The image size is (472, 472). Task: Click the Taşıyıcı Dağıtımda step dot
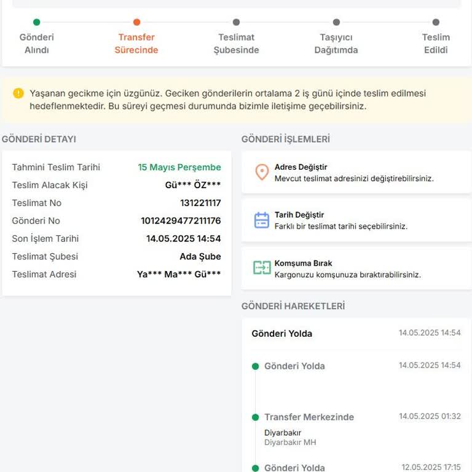tap(336, 22)
